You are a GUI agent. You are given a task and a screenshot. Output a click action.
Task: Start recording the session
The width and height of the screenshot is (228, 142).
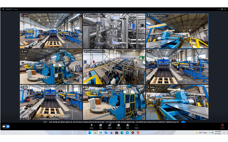click(x=127, y=125)
